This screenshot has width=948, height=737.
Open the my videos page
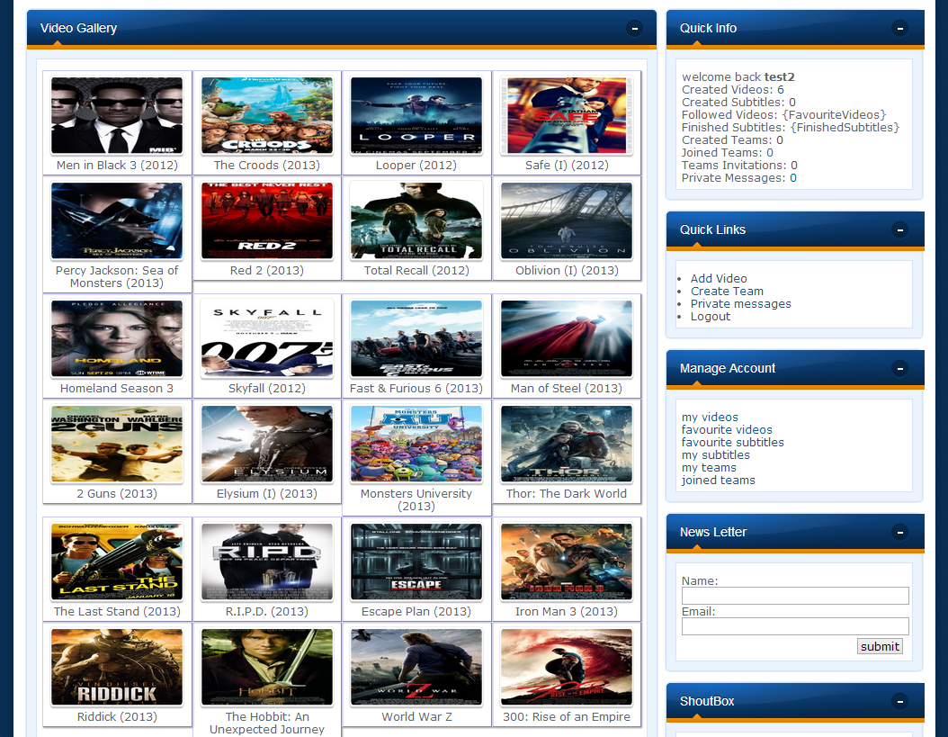point(710,417)
